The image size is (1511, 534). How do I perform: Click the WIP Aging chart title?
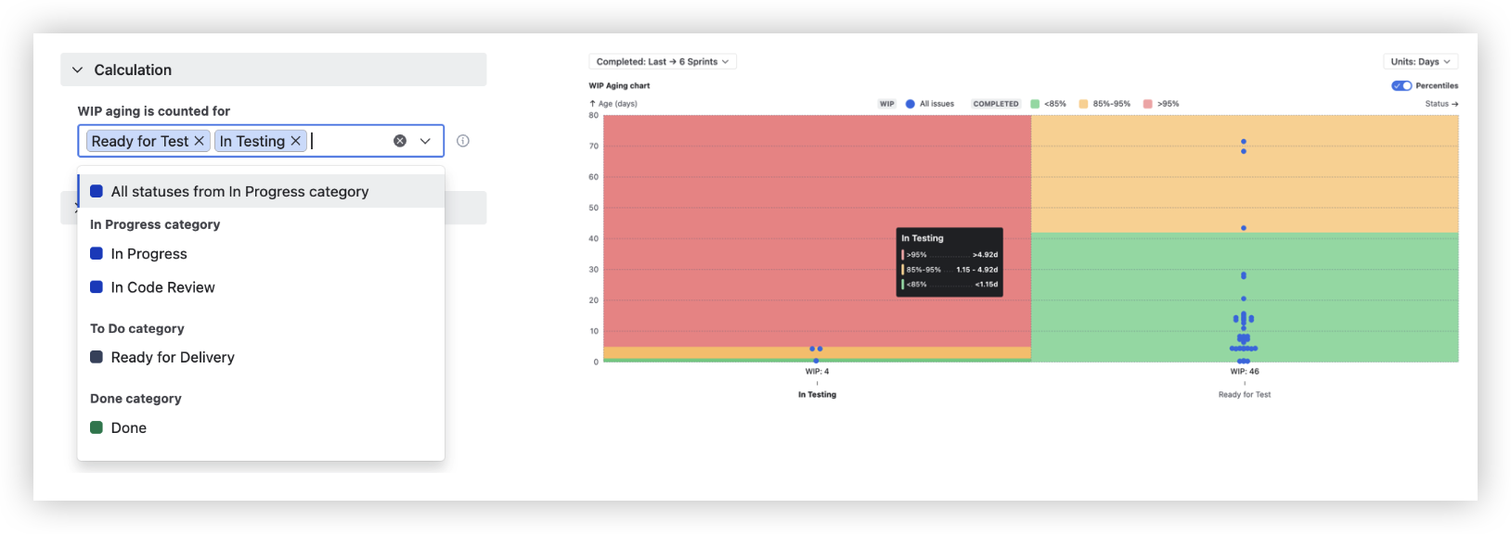click(x=619, y=85)
